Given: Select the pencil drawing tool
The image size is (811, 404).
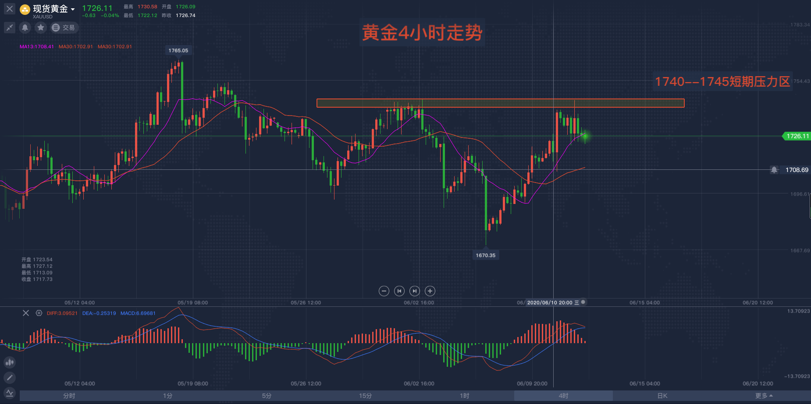Looking at the screenshot, I should pyautogui.click(x=10, y=377).
